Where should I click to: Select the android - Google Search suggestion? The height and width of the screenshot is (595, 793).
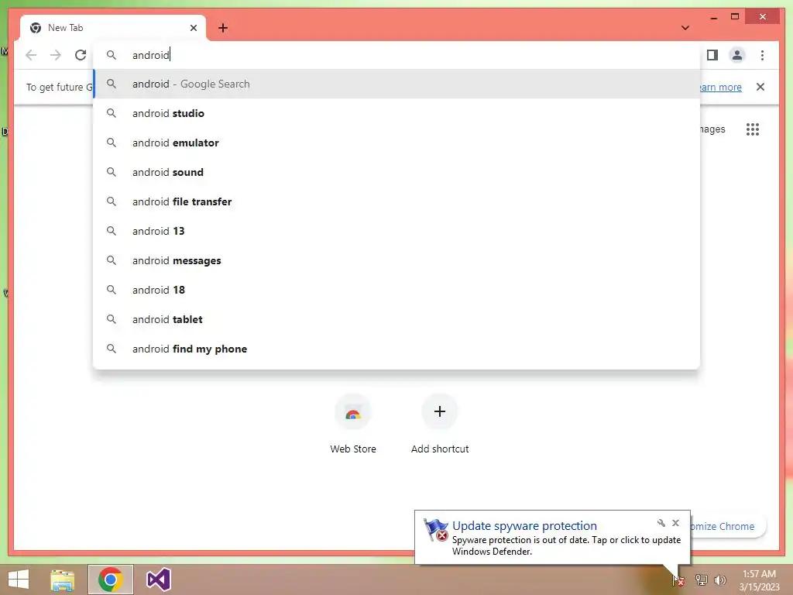[x=396, y=84]
